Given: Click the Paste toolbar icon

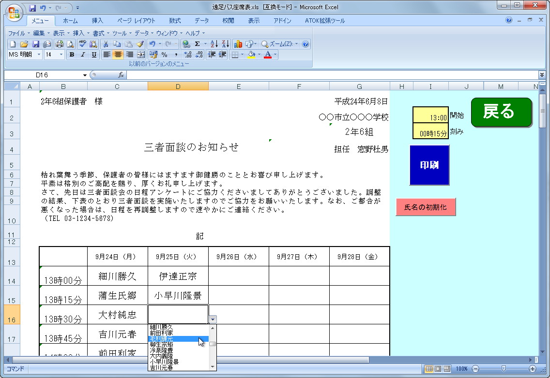Looking at the screenshot, I should tap(128, 44).
